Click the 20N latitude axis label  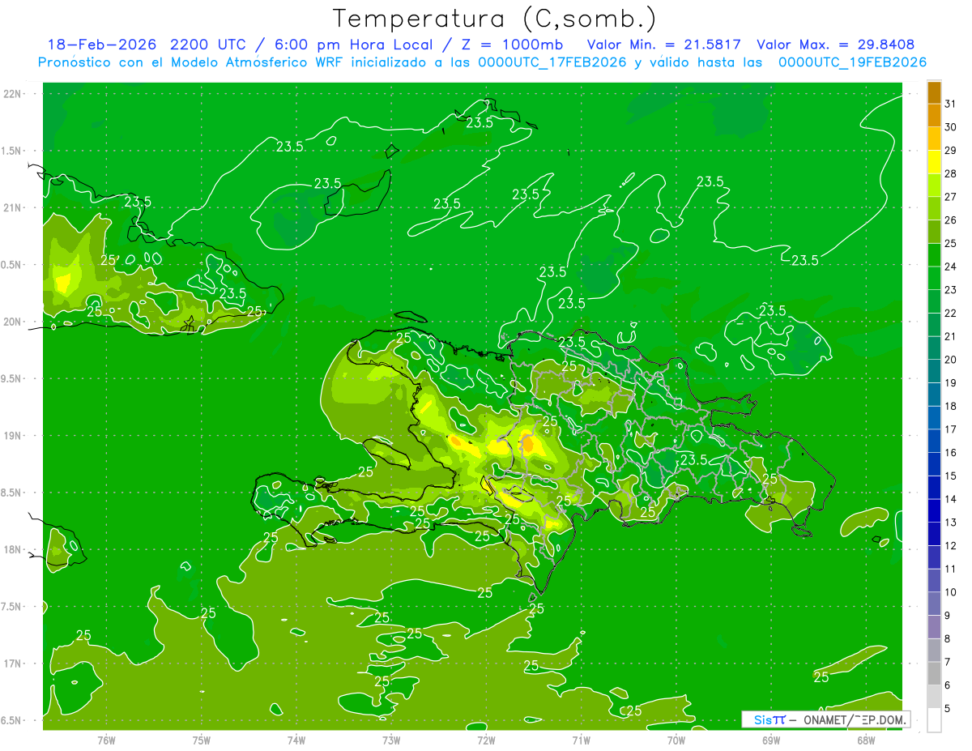pos(11,322)
